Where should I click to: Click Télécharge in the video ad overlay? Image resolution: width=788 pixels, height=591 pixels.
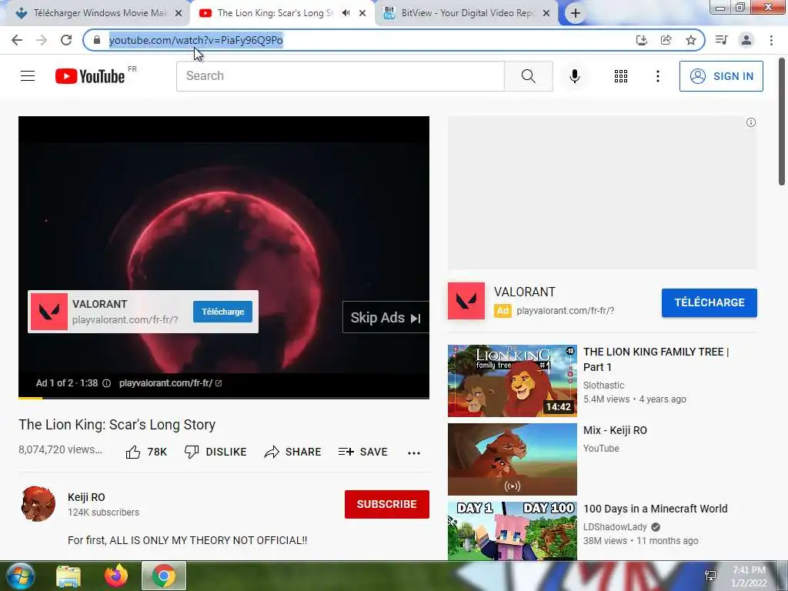click(x=222, y=312)
